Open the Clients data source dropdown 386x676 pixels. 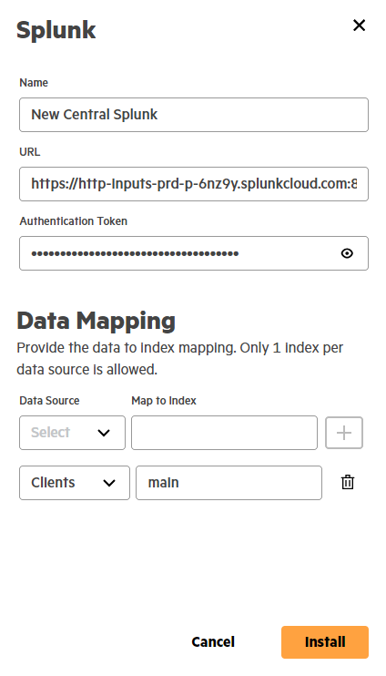pyautogui.click(x=75, y=483)
